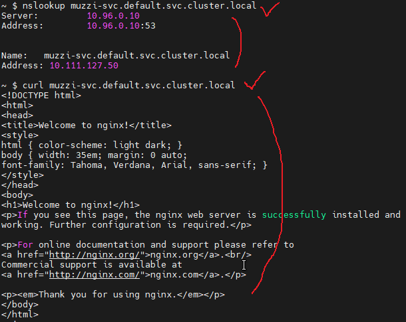This screenshot has width=406, height=322.
Task: Click the nslookup muzzi-svc.default.svc.cluster.local command line
Action: 129,5
